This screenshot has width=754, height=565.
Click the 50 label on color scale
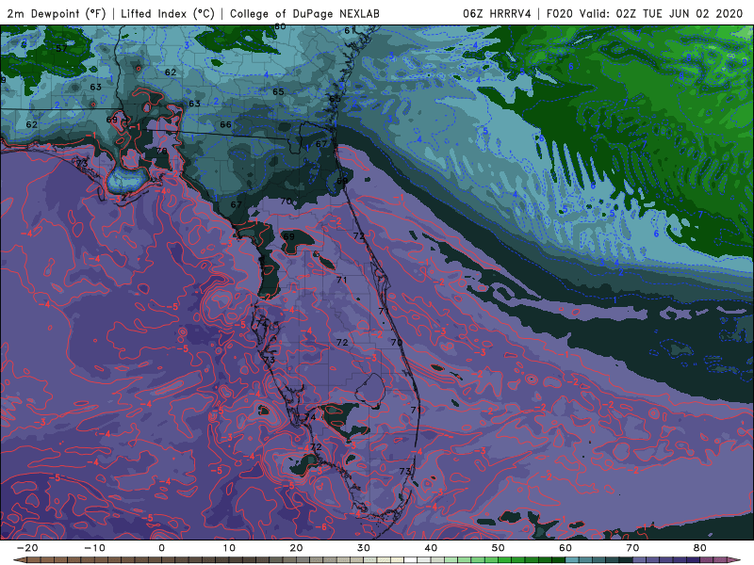pyautogui.click(x=499, y=548)
